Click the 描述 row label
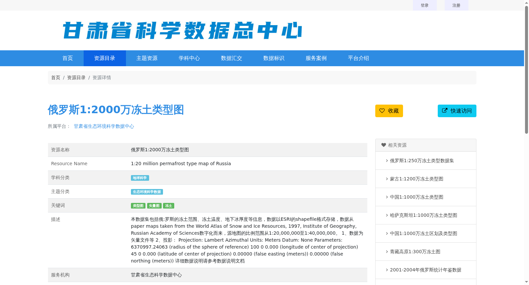The height and width of the screenshot is (285, 529). [56, 219]
